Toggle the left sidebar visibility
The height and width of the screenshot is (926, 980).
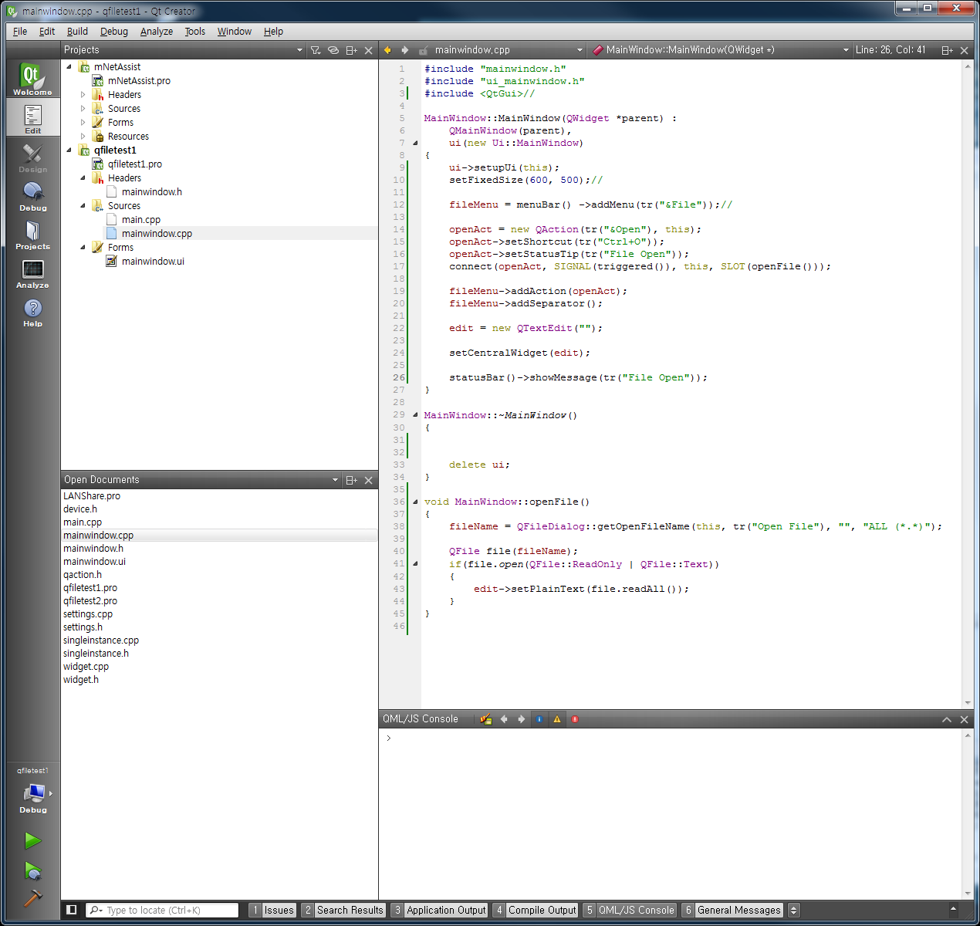click(x=72, y=910)
